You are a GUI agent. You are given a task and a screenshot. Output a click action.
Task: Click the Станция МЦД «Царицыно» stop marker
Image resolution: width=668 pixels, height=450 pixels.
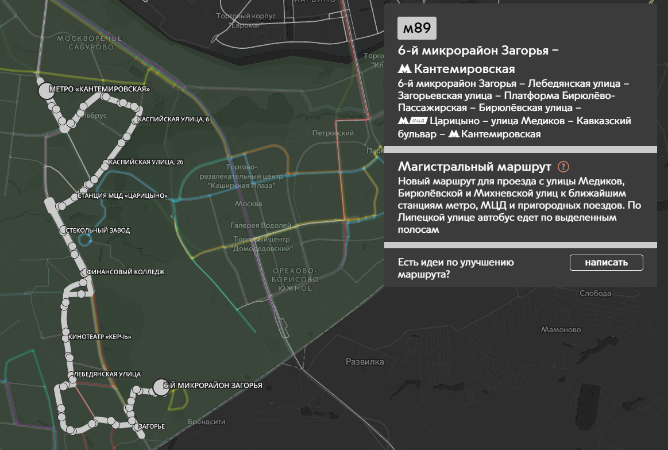[x=75, y=197]
